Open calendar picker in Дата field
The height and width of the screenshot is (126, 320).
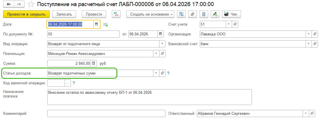click(x=96, y=24)
